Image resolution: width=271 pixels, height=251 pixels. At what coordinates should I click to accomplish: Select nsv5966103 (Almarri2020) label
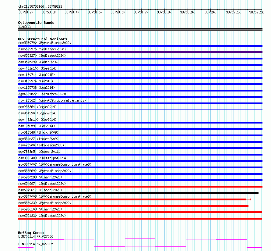[40, 209]
